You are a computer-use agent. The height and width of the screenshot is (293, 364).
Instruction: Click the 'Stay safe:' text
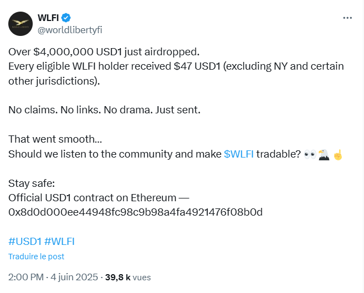point(32,184)
